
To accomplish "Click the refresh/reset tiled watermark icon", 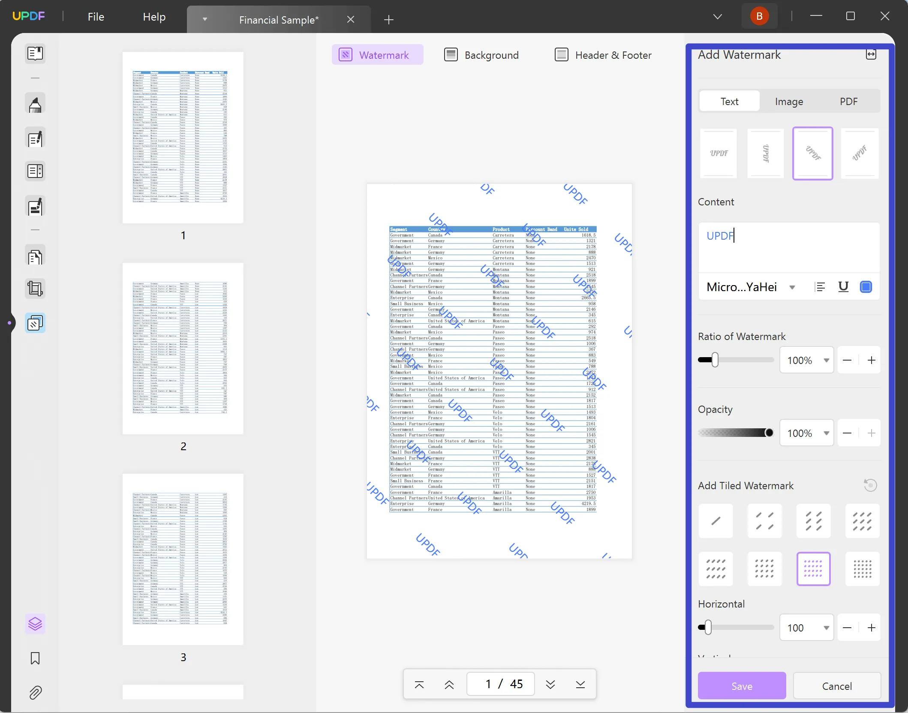I will pos(870,485).
